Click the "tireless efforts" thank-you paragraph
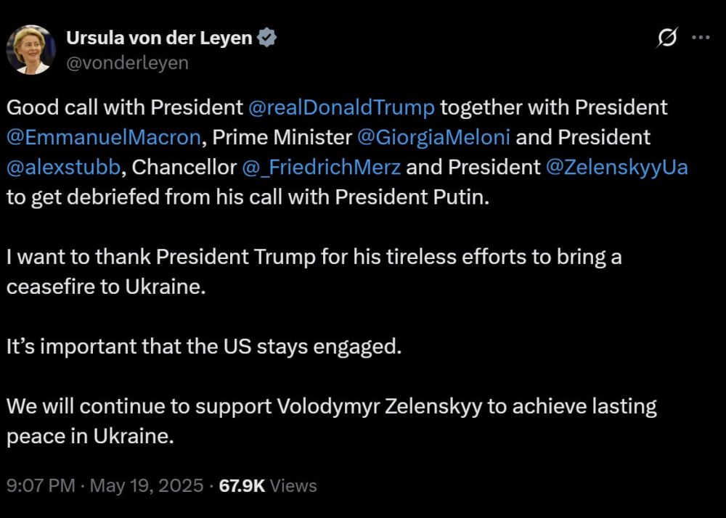The height and width of the screenshot is (518, 726). (314, 272)
